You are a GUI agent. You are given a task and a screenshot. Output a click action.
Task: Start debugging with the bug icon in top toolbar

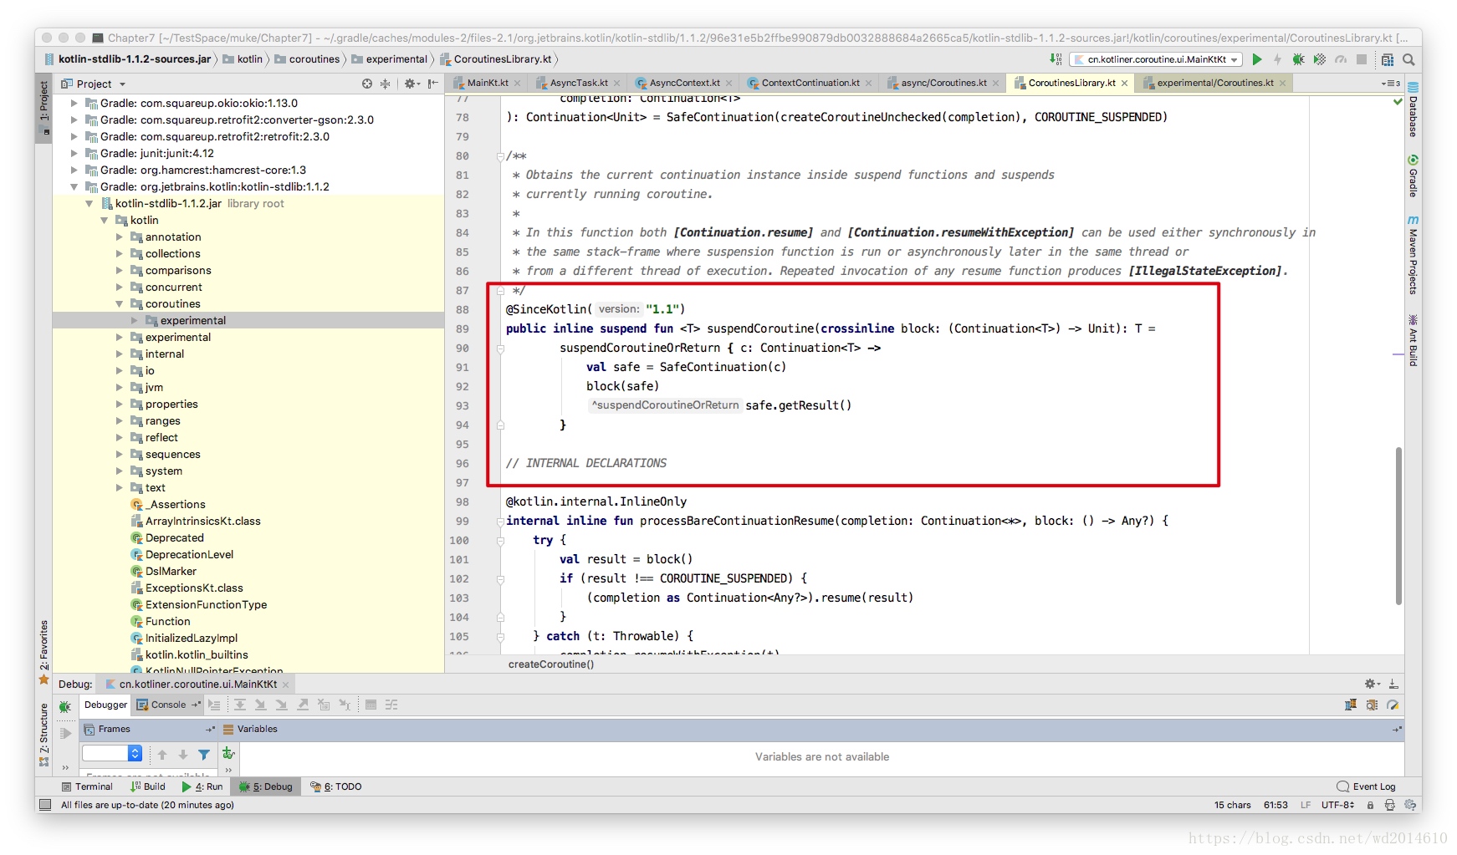1298,59
